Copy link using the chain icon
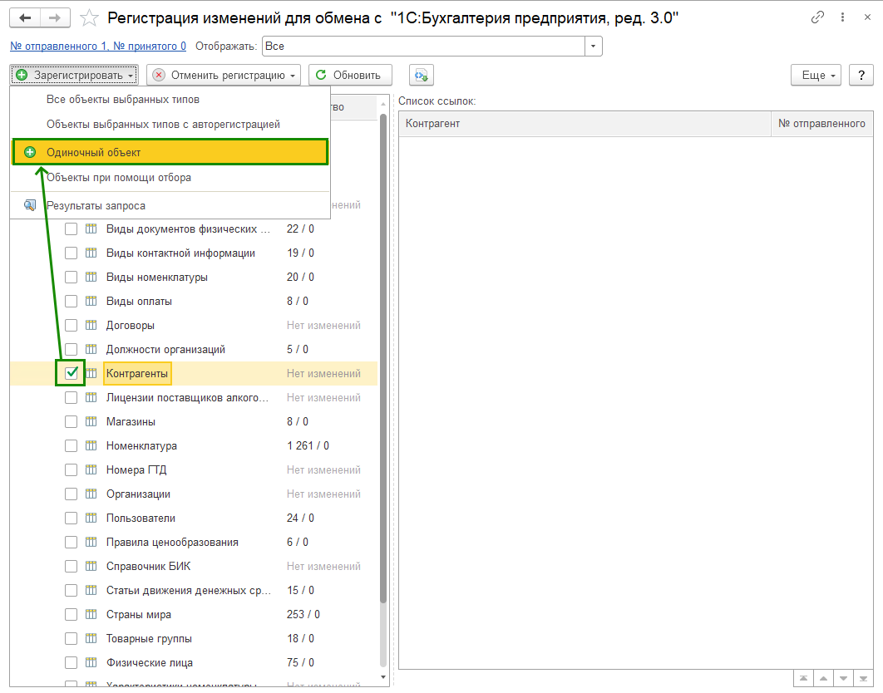 [x=817, y=17]
